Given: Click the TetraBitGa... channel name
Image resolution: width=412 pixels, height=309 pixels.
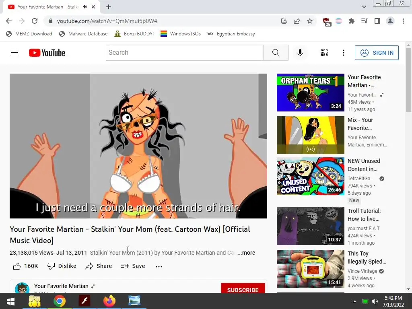Looking at the screenshot, I should click(360, 178).
